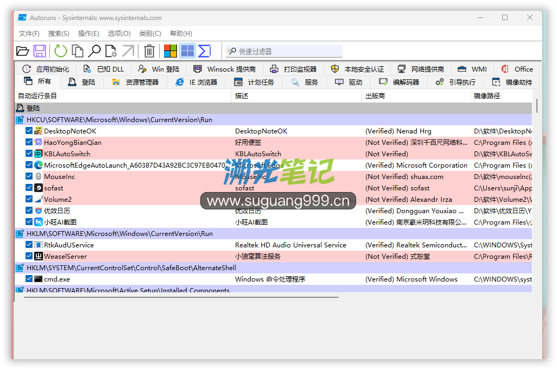Open the 网络提供商 tab
557x370 pixels.
421,69
